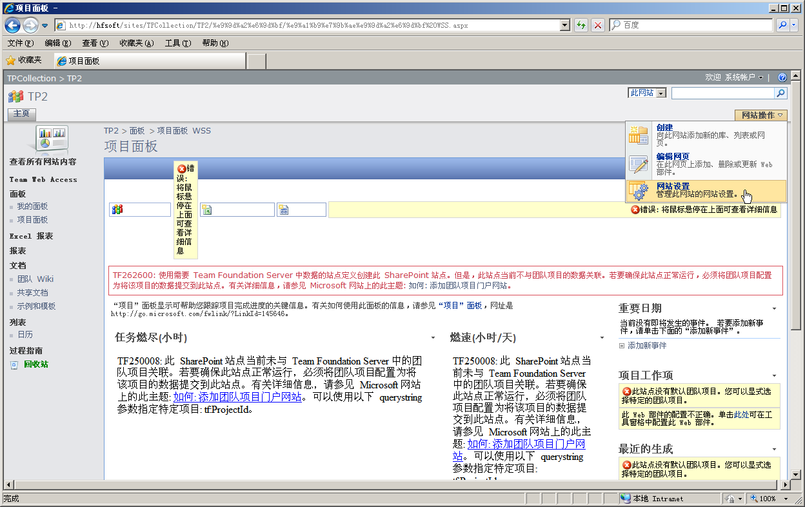Viewport: 805px width, 507px height.
Task: Click the list document toolbar icon
Action: click(284, 210)
